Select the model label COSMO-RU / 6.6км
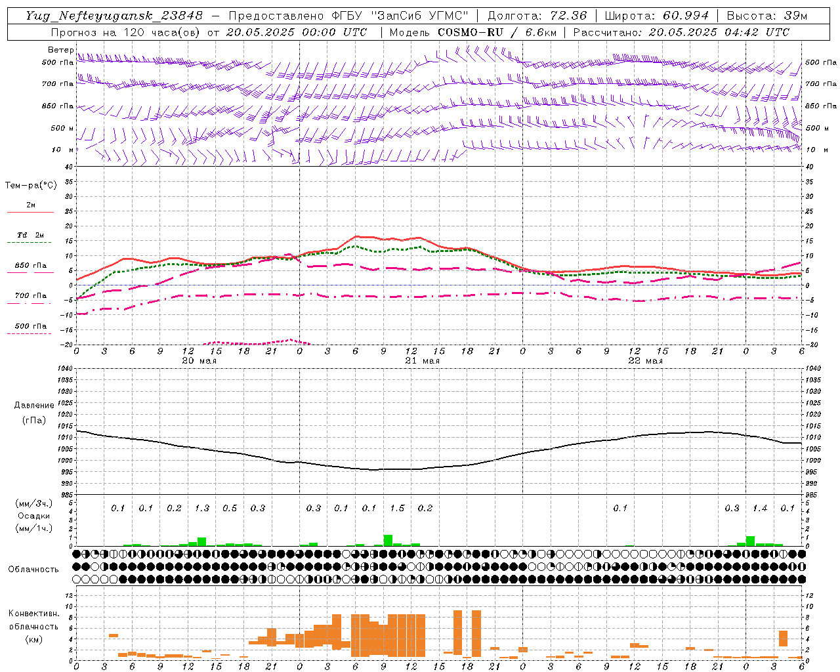840x672 pixels. (497, 32)
